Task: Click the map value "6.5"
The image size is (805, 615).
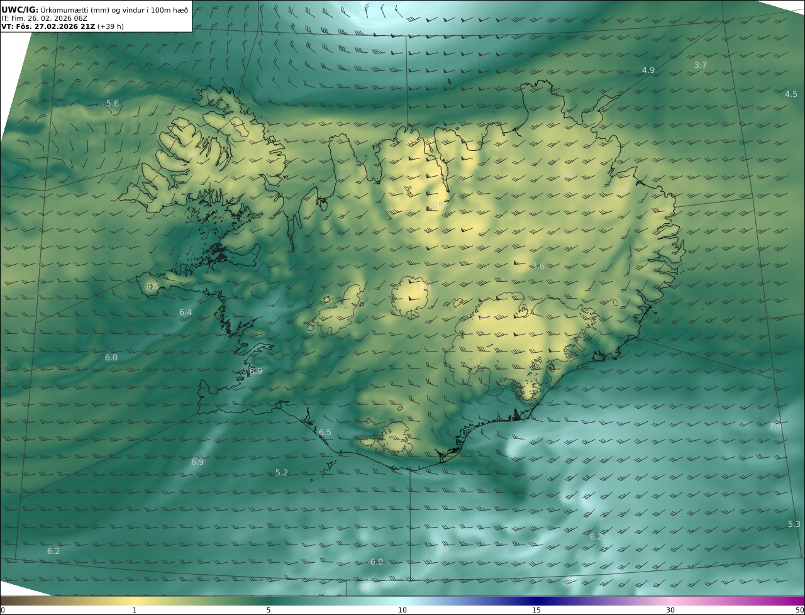Action: (325, 432)
